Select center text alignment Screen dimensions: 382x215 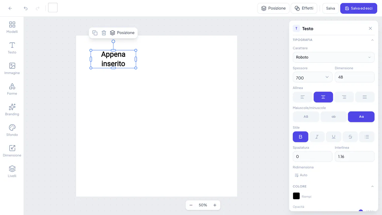(x=323, y=97)
